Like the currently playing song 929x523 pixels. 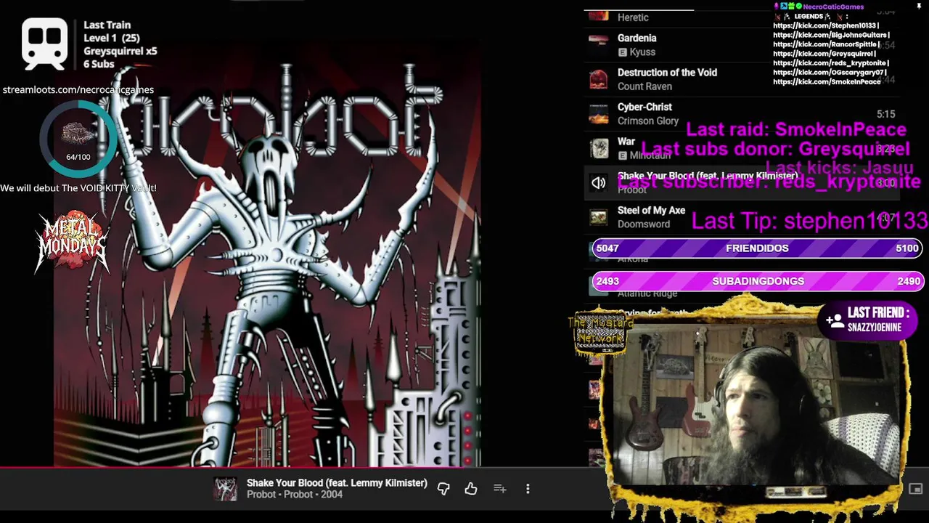pyautogui.click(x=471, y=489)
